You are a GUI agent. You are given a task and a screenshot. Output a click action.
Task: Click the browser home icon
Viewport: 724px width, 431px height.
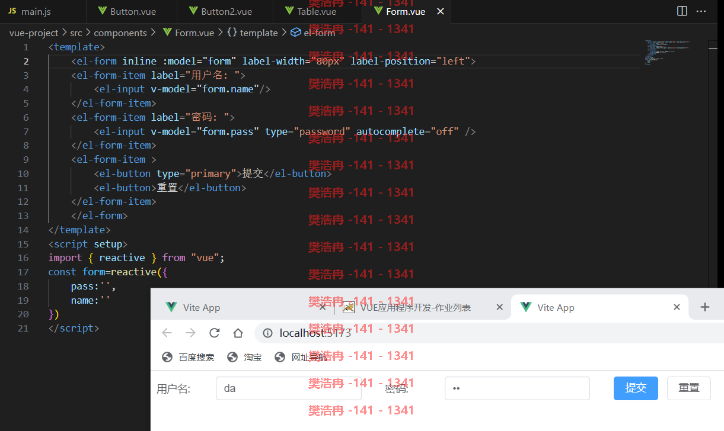click(238, 333)
